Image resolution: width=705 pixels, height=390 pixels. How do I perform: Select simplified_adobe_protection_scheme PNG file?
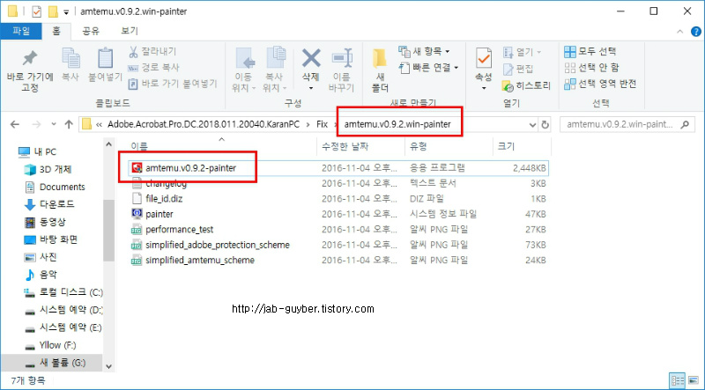pyautogui.click(x=338, y=245)
